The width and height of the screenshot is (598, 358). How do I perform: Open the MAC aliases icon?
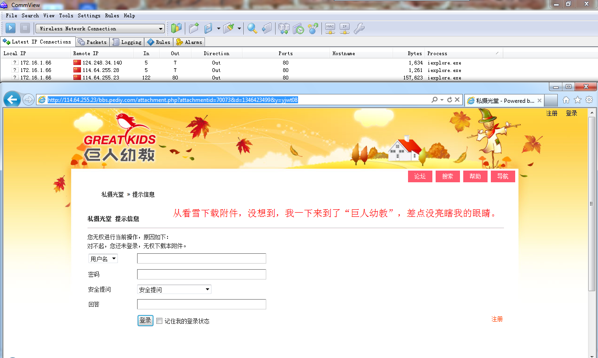330,29
